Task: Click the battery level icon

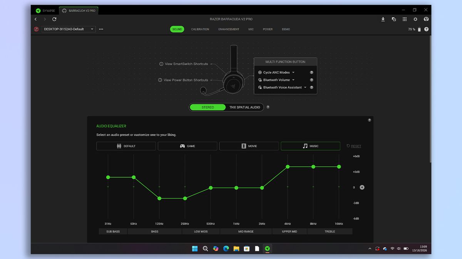Action: pos(419,29)
